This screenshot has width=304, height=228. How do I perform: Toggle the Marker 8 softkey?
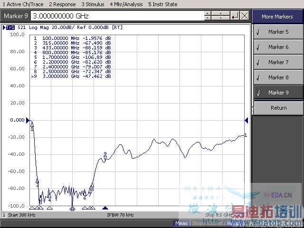[x=278, y=77]
